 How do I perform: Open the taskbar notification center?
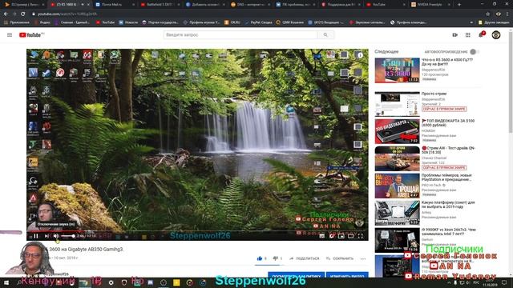pos(504,282)
